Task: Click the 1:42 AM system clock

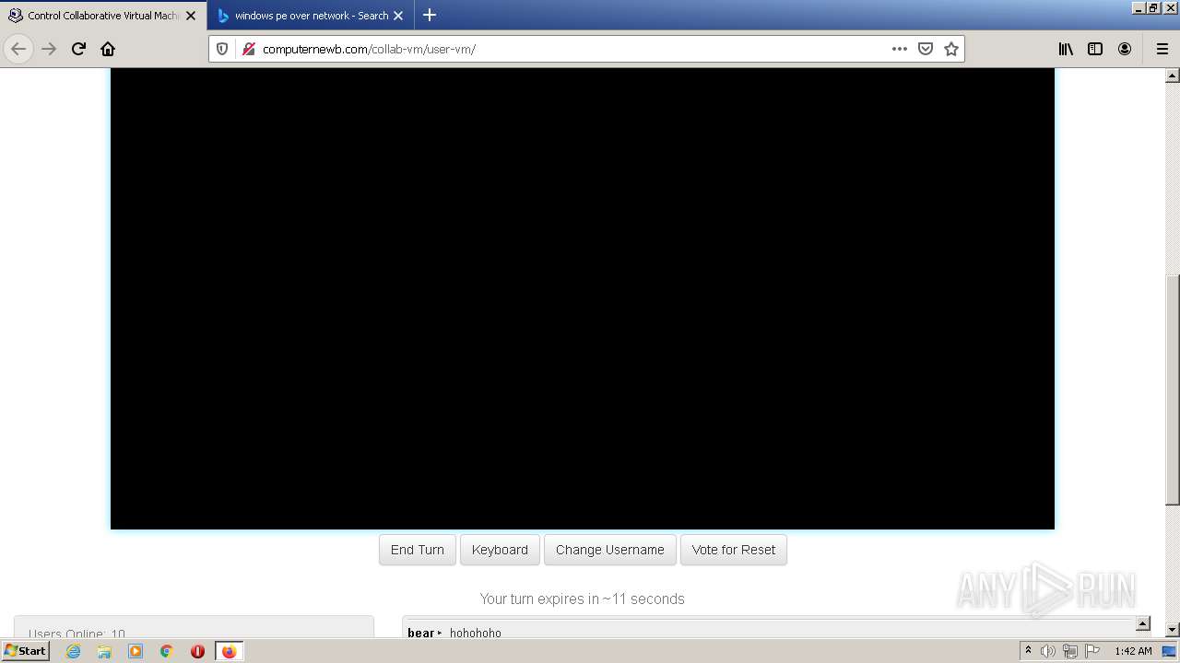Action: click(x=1133, y=651)
